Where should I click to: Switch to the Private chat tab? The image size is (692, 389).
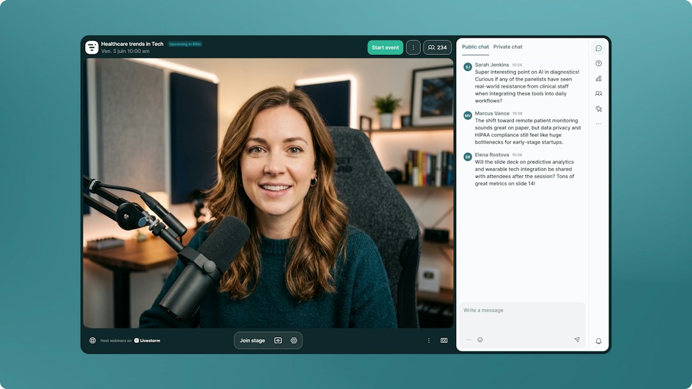[x=507, y=47]
